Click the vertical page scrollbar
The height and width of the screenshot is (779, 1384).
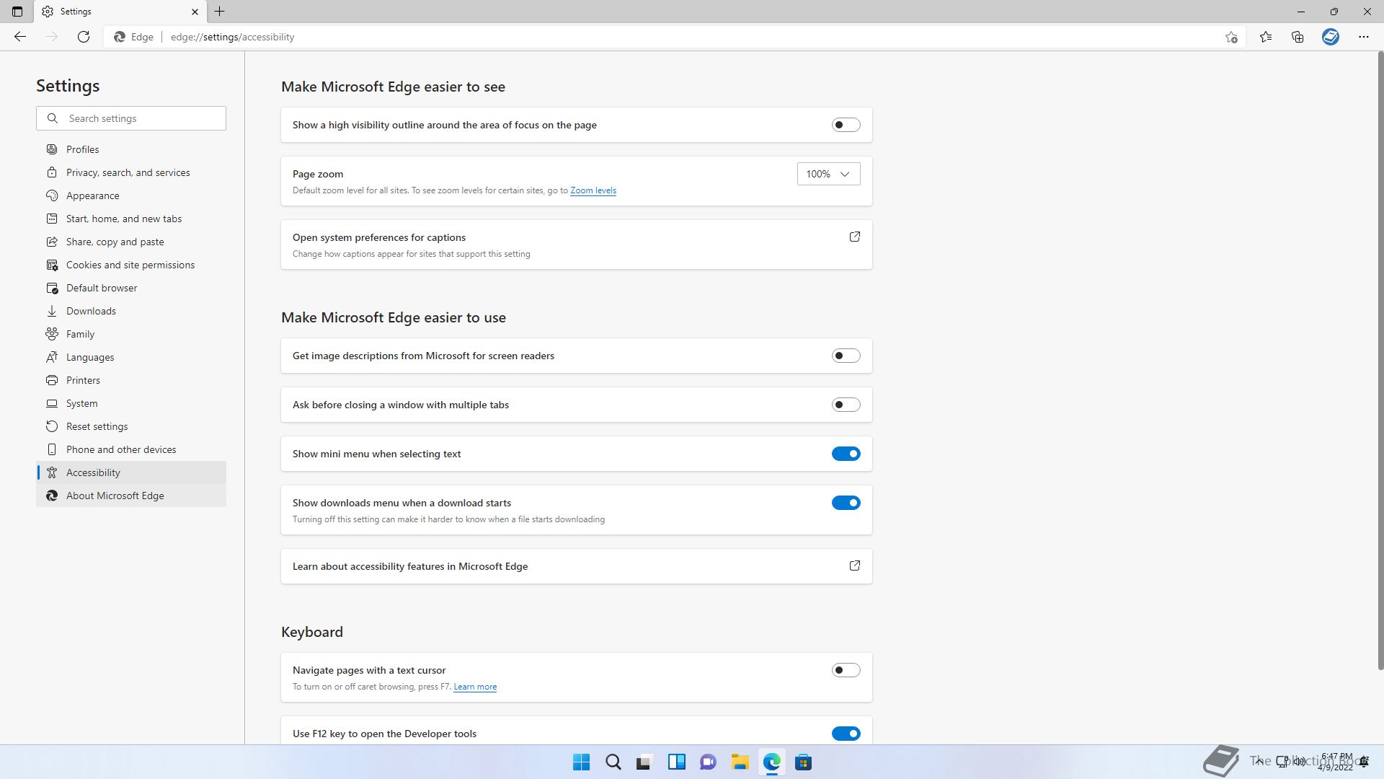pos(1380,361)
